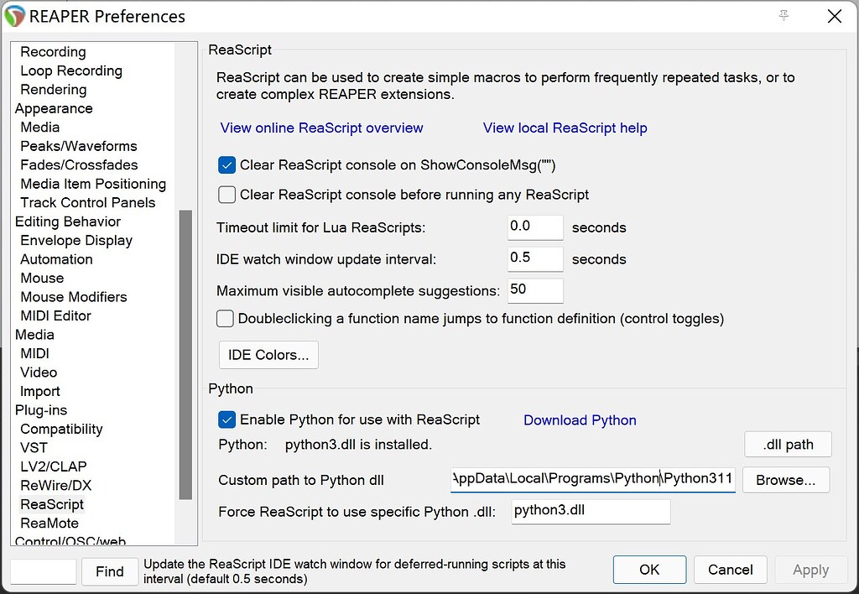The image size is (859, 594).
Task: Open Mouse Modifiers preferences
Action: 74,297
